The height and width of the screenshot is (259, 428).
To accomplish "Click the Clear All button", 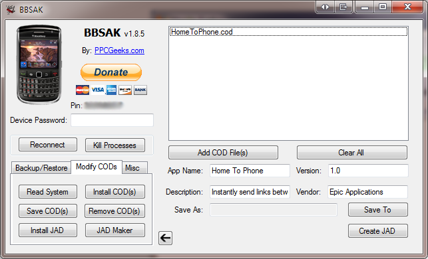I will pyautogui.click(x=352, y=153).
